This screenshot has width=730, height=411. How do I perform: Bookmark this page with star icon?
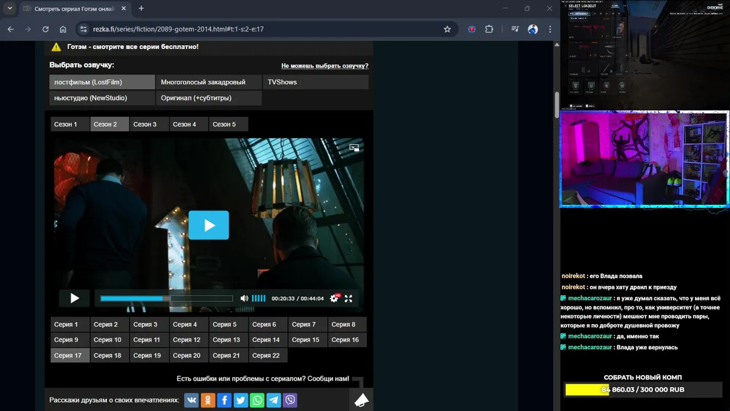click(x=447, y=29)
